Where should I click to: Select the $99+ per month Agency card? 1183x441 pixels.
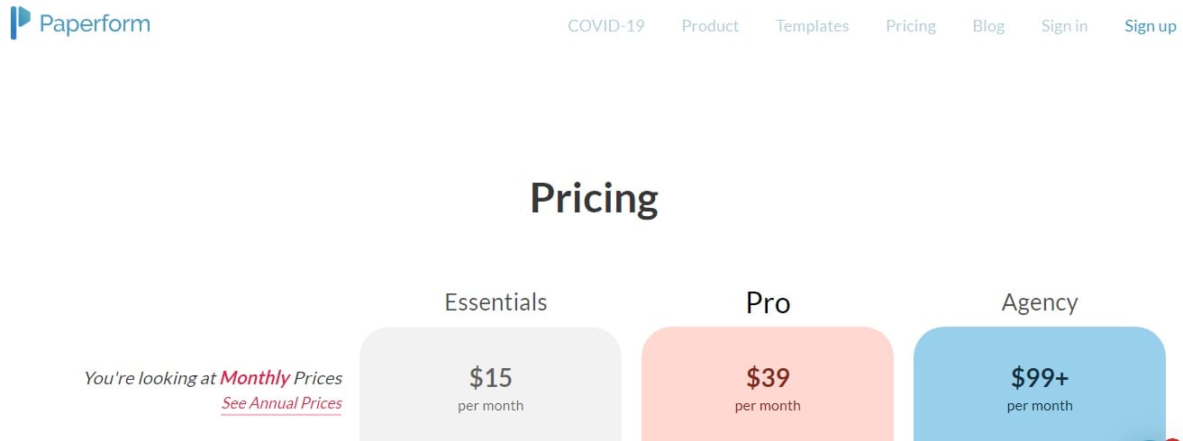point(1040,387)
